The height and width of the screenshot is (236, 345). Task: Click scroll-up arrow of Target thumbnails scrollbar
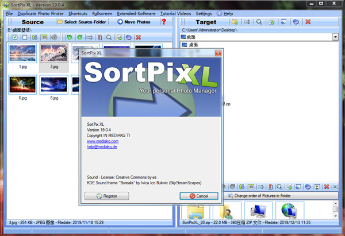pos(336,203)
